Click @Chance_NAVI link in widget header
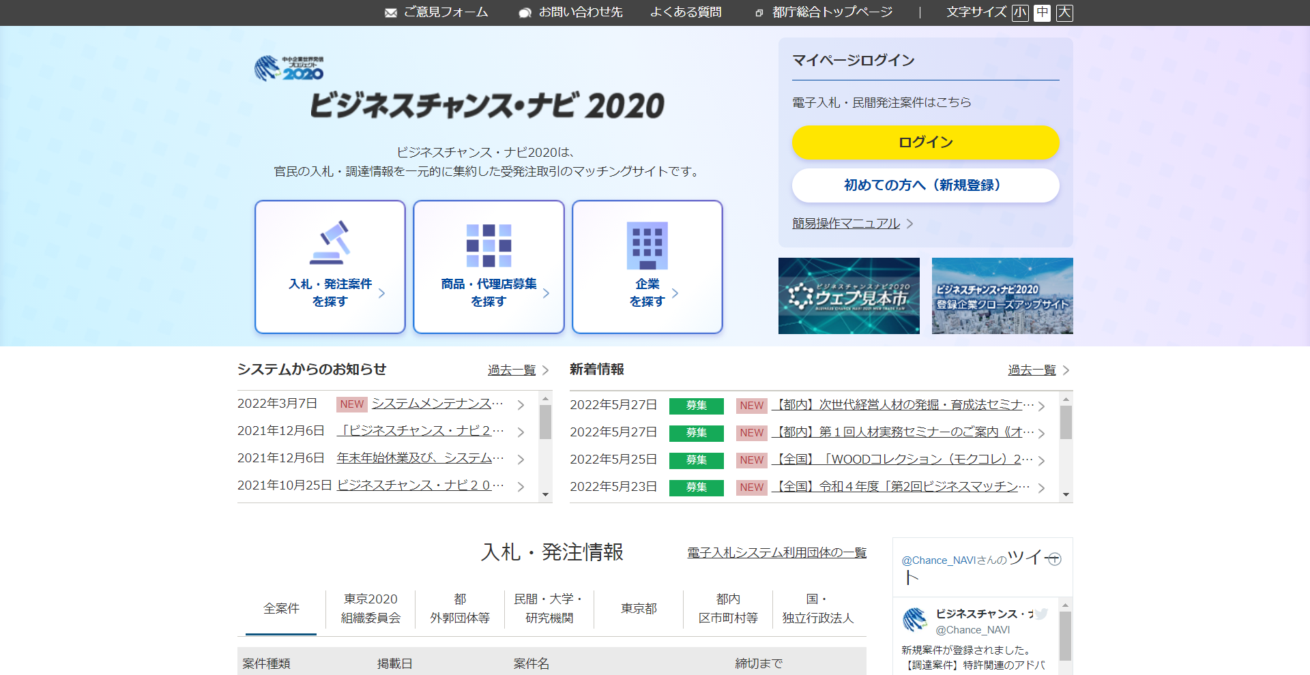Screen dimensions: 1310x675 point(938,560)
